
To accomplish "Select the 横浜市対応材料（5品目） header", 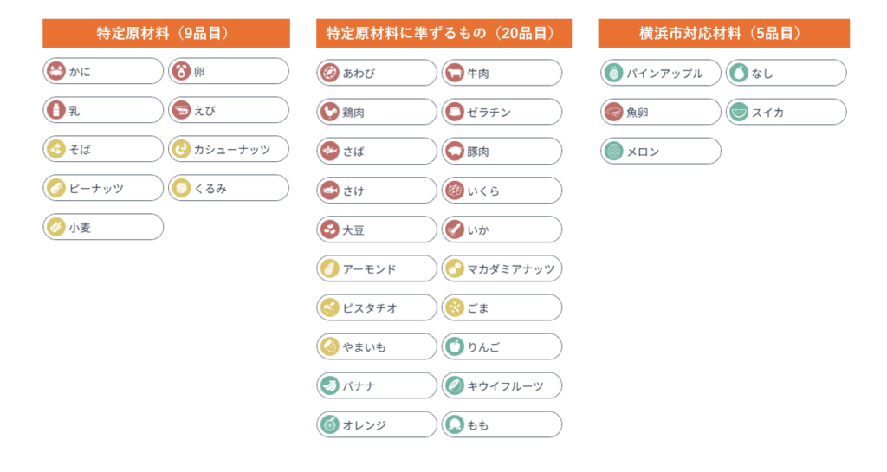I will point(723,34).
